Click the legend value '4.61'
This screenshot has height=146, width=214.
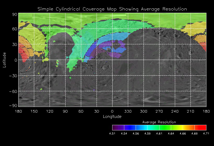pyautogui.click(x=159, y=133)
